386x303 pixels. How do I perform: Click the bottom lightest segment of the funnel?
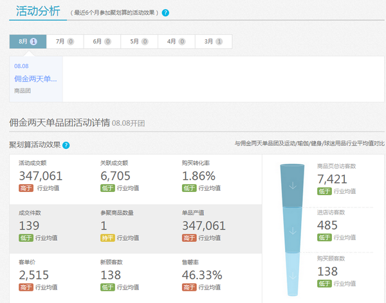293,276
